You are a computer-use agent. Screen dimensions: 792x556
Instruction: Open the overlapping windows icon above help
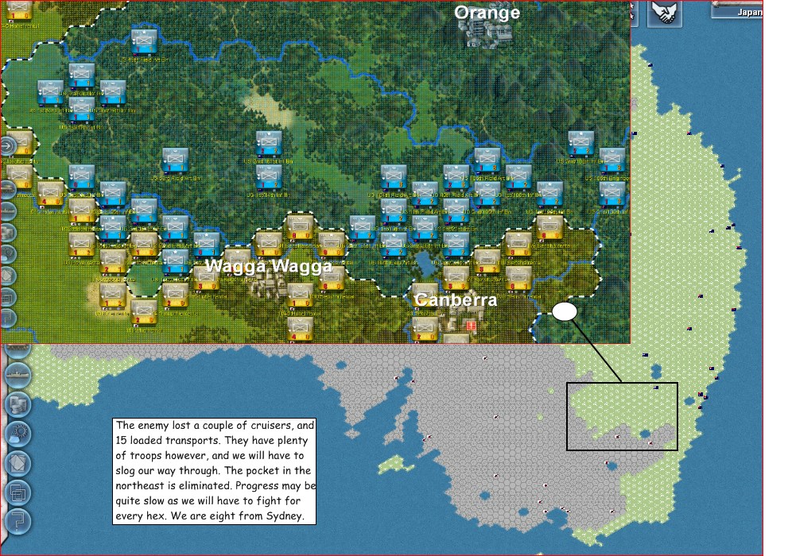click(x=17, y=492)
